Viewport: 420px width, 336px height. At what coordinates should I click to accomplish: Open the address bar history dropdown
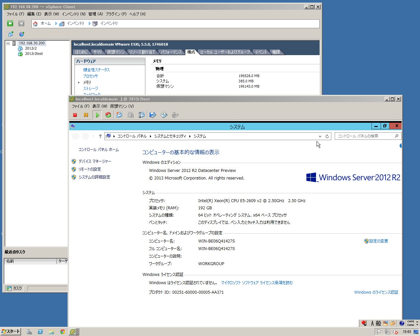coord(320,136)
